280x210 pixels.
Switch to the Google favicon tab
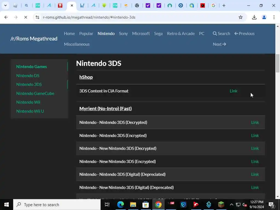(213, 5)
